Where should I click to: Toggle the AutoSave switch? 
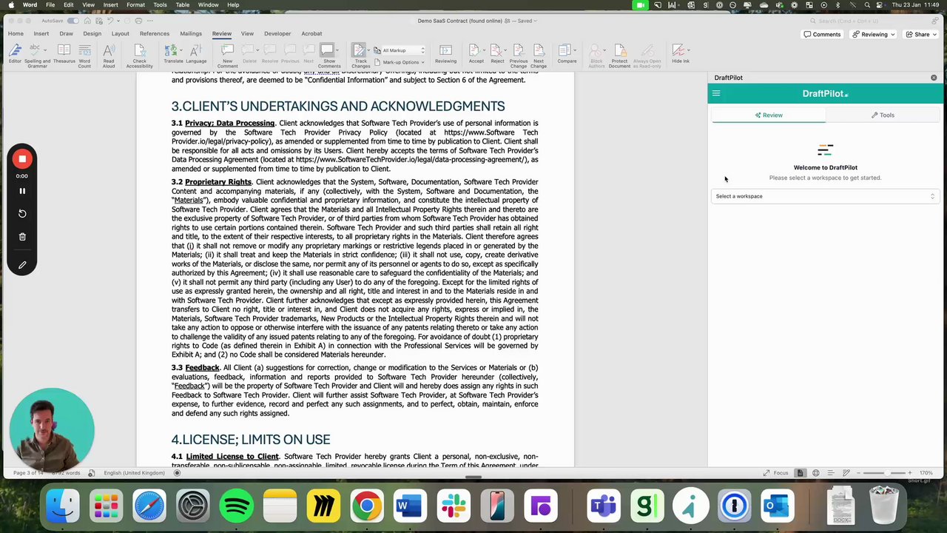(75, 21)
